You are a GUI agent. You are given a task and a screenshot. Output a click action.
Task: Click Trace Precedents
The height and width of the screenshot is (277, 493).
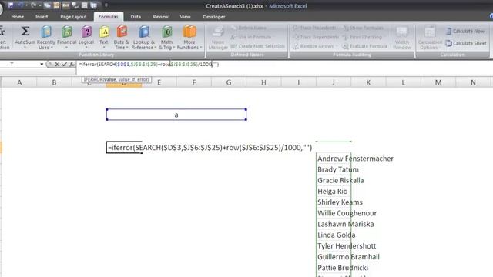point(314,28)
